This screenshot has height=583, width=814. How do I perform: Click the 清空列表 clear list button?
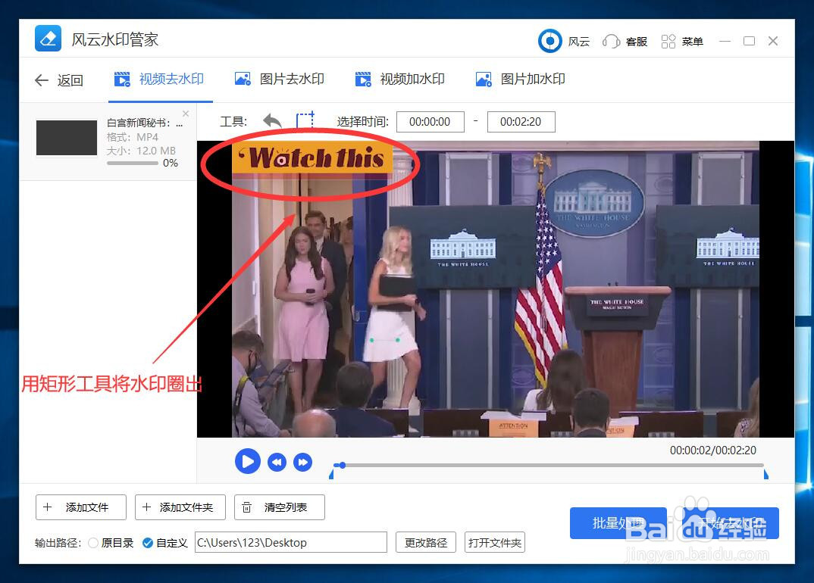[x=279, y=507]
